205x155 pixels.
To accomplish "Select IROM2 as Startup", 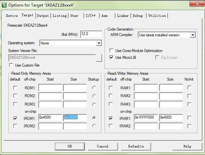I will (x=94, y=126).
